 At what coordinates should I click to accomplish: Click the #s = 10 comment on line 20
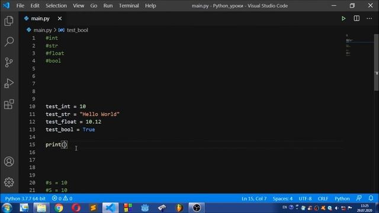coord(57,183)
